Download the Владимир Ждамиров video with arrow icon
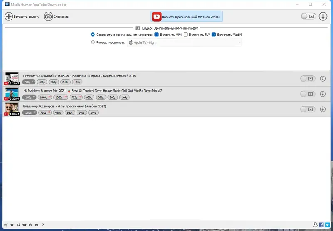 (x=323, y=109)
